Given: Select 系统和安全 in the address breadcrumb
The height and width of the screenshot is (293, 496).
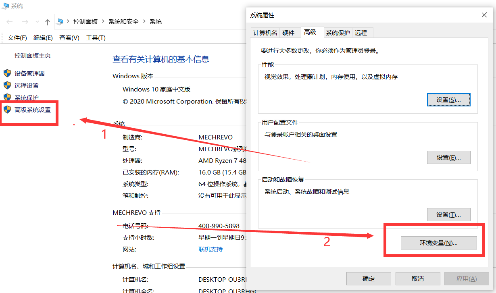Looking at the screenshot, I should point(123,22).
